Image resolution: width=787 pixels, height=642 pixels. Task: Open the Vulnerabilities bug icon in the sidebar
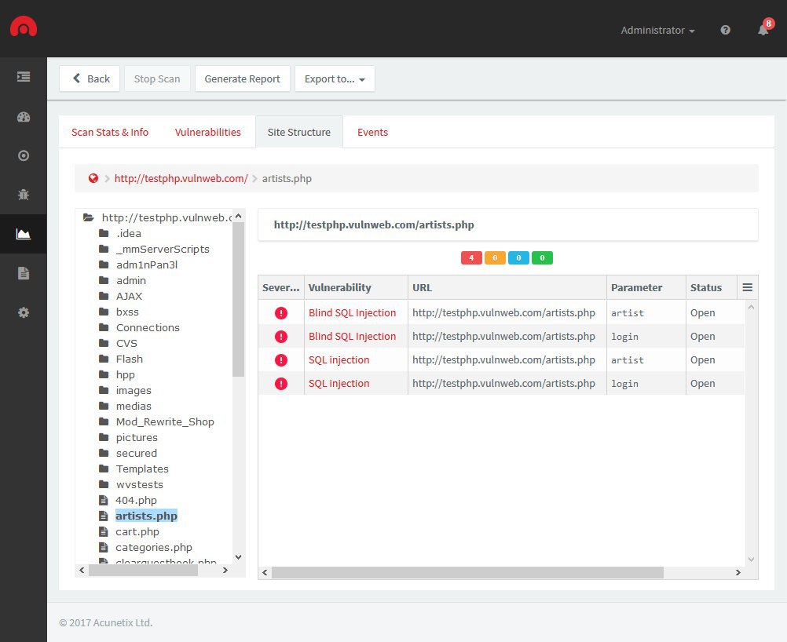tap(24, 195)
